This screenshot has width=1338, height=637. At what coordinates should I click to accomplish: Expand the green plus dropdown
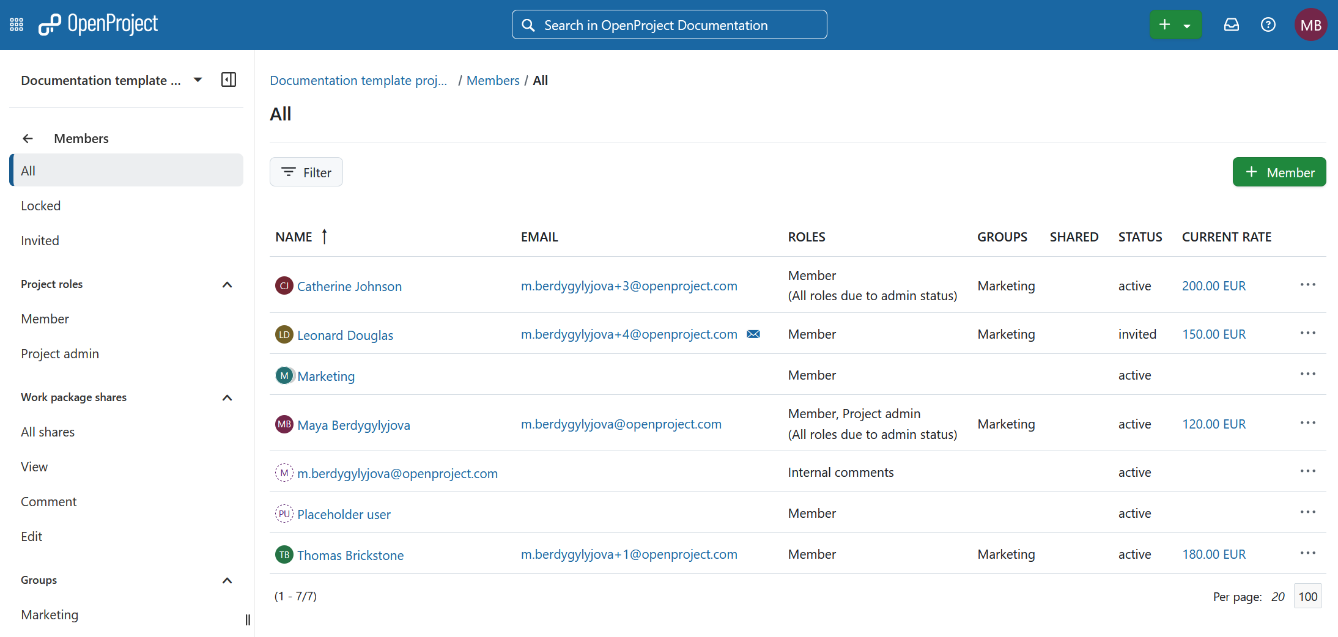coord(1186,24)
